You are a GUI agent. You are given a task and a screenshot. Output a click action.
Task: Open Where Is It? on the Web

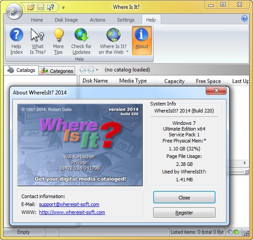tap(113, 41)
